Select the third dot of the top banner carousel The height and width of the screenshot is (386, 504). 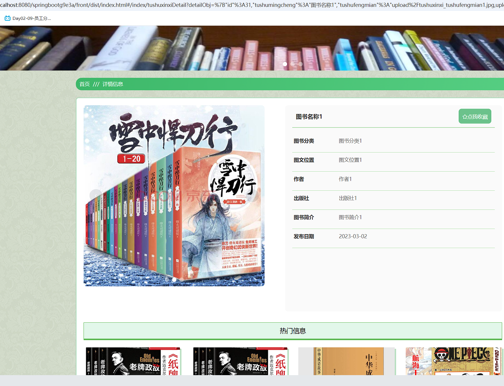pos(301,64)
